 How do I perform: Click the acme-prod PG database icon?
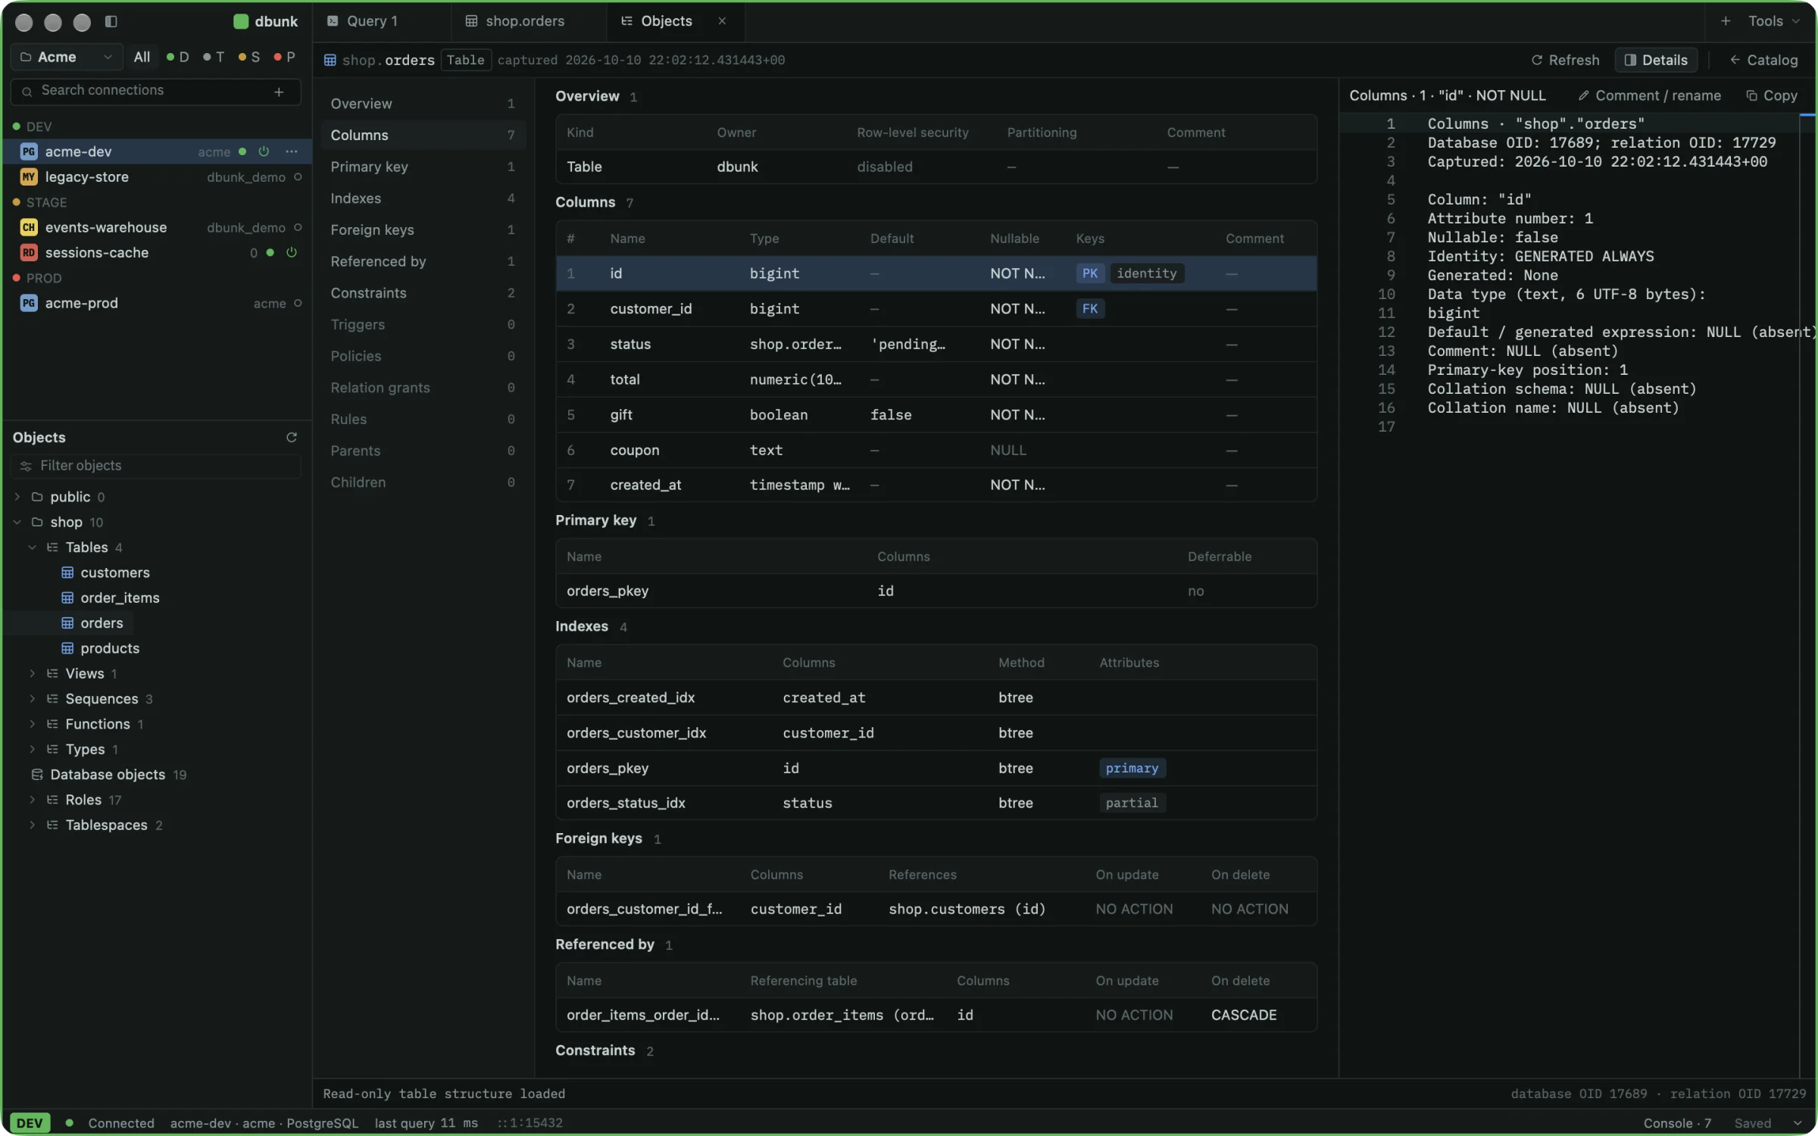point(29,303)
